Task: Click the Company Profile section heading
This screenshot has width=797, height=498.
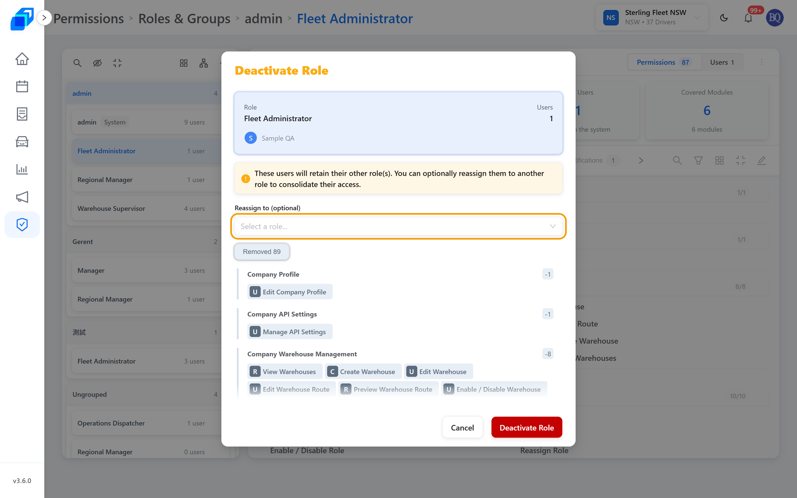Action: (273, 274)
